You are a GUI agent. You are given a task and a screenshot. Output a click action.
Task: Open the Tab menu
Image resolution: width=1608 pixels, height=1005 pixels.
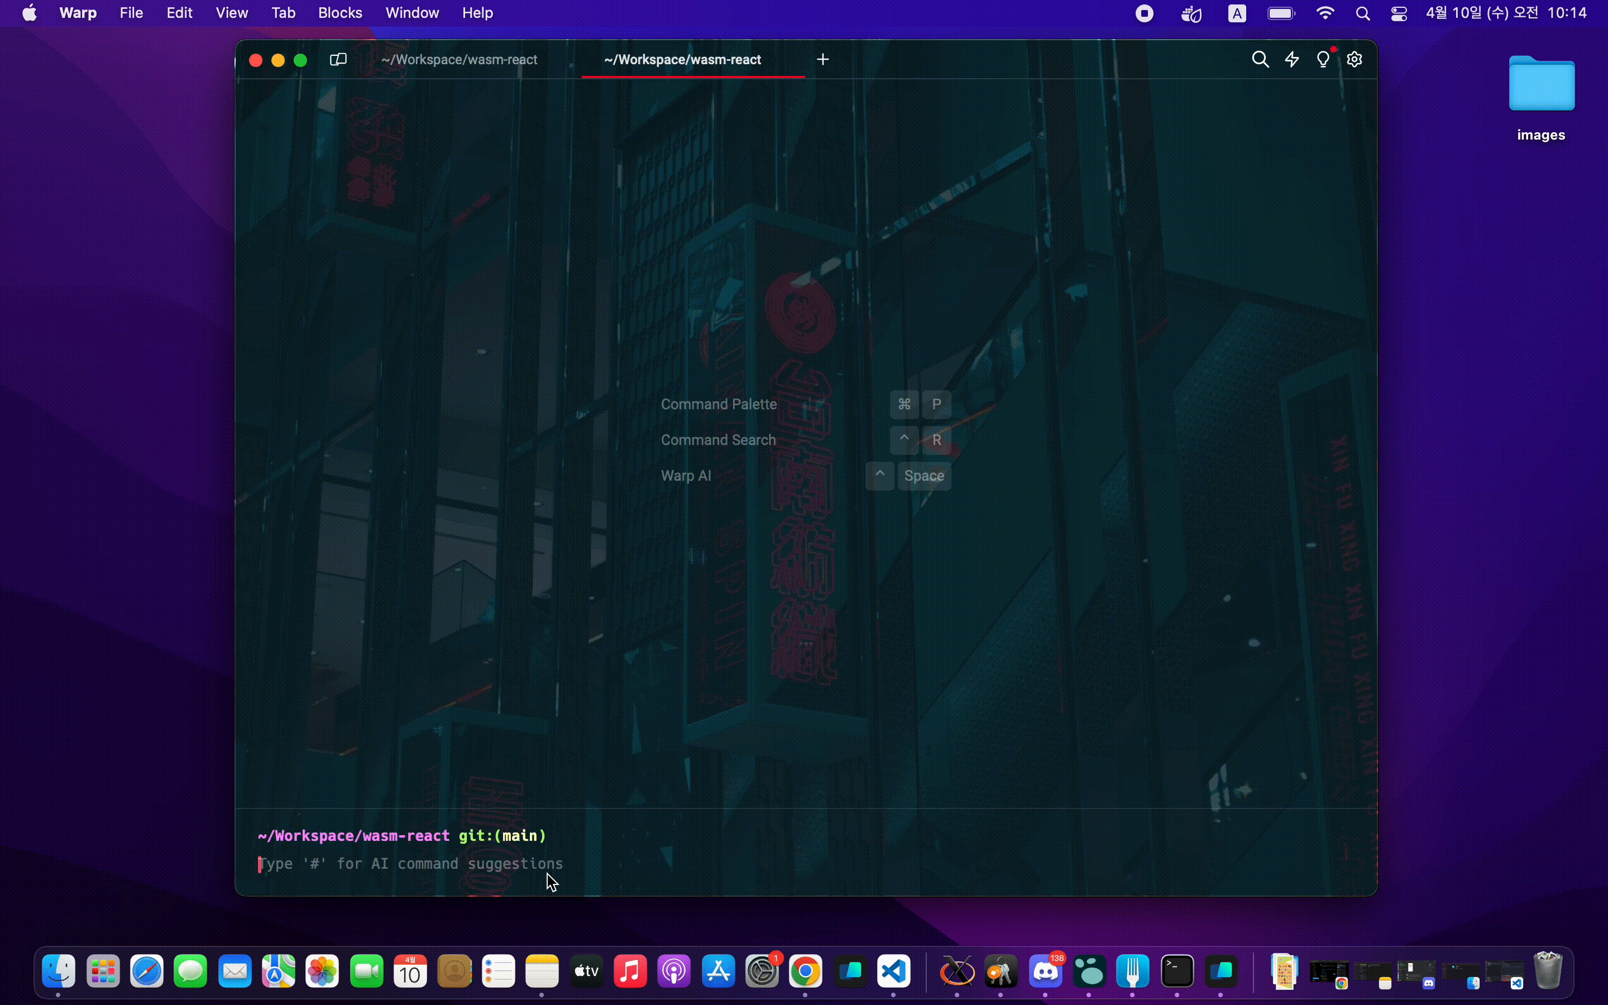283,13
